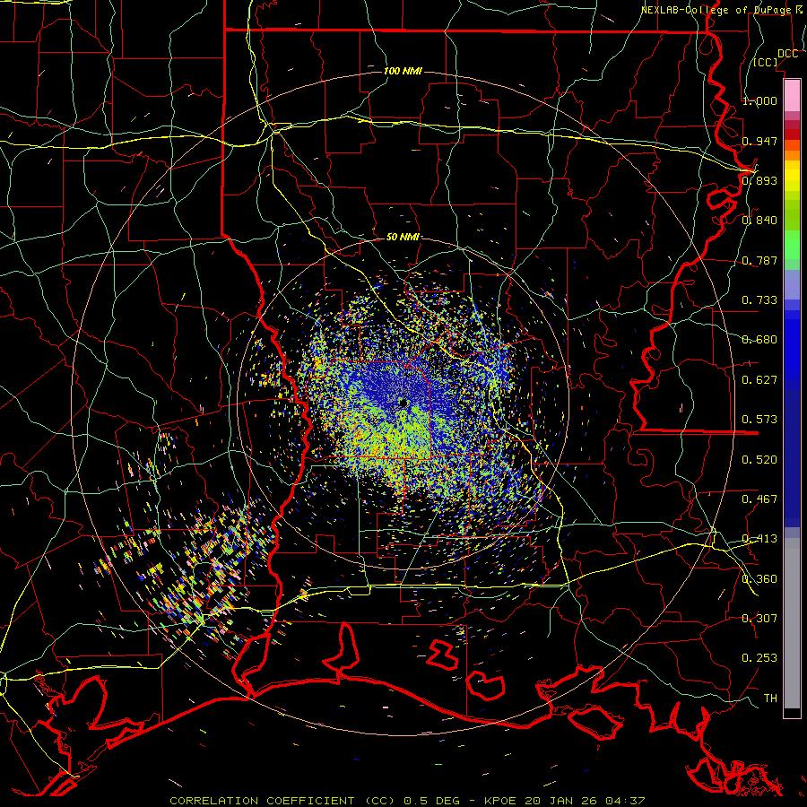Click the TH label at scale bottom
Viewport: 807px width, 807px height.
770,699
